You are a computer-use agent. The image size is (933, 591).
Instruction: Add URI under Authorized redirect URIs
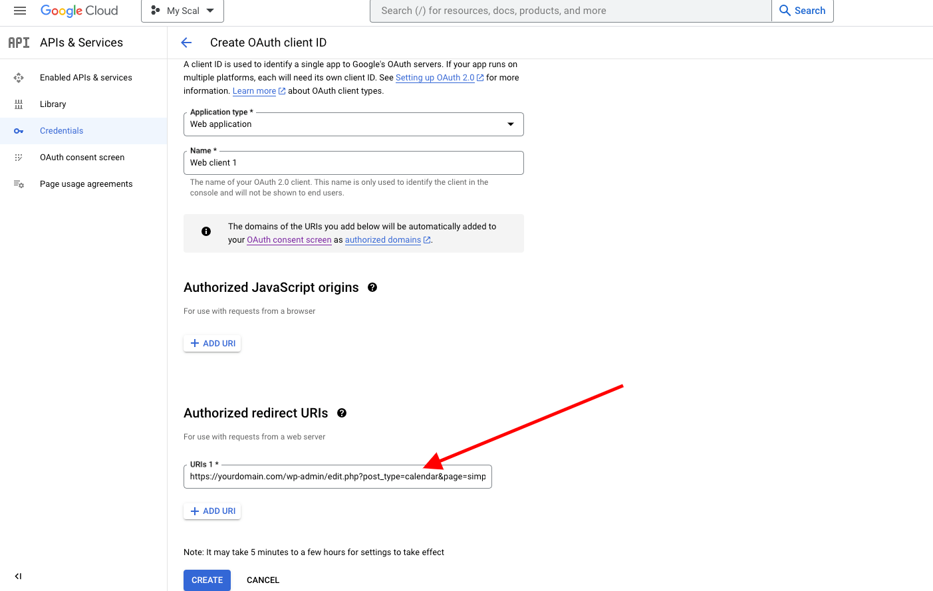click(212, 511)
